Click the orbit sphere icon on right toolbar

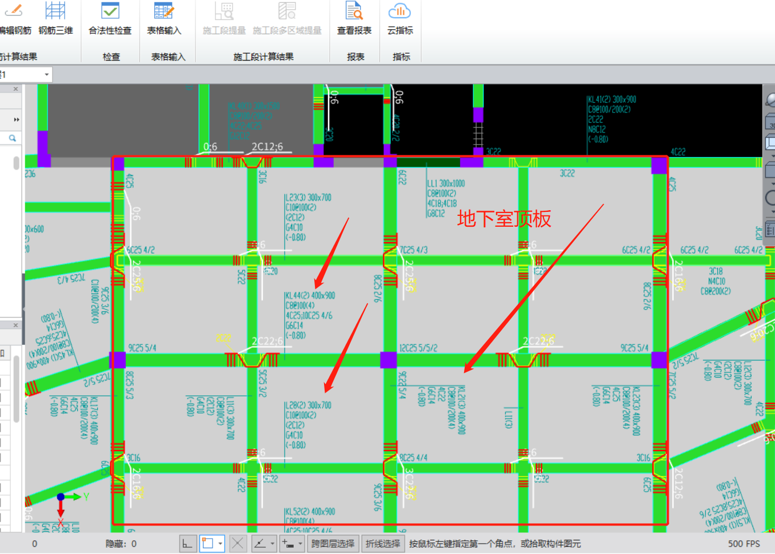(770, 99)
